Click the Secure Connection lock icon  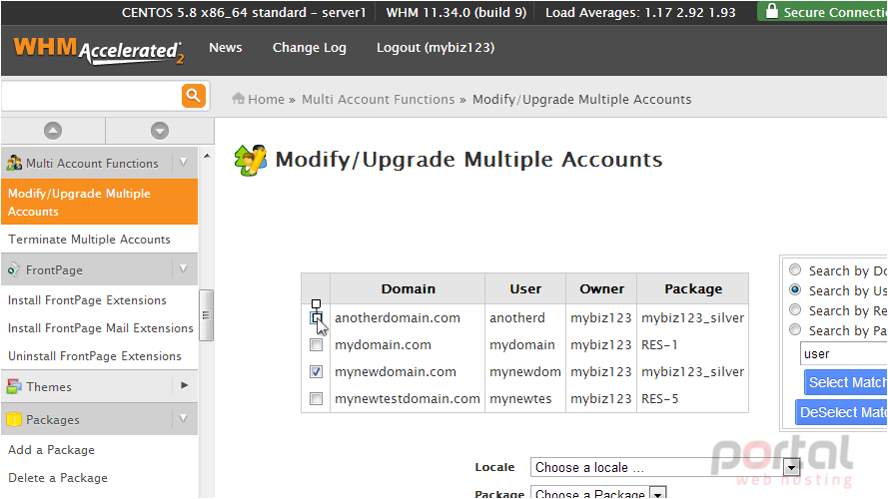pos(771,11)
